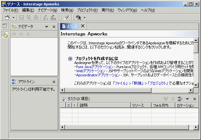Open the Navigator view menu triangle
The height and width of the screenshot is (140, 201).
46,27
